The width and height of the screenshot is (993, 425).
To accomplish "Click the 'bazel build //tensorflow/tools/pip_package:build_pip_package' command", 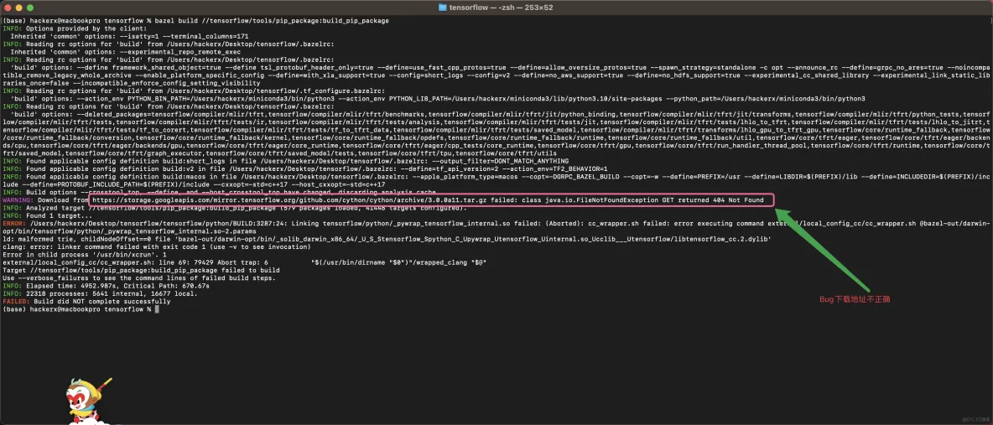I will (x=273, y=21).
